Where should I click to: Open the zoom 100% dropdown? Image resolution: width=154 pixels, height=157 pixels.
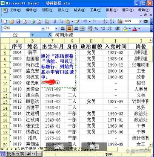click(140, 21)
